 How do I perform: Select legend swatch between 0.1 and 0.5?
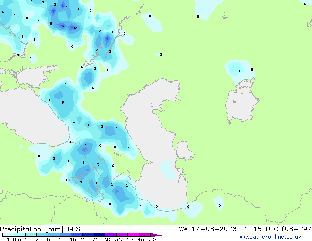click(8, 235)
